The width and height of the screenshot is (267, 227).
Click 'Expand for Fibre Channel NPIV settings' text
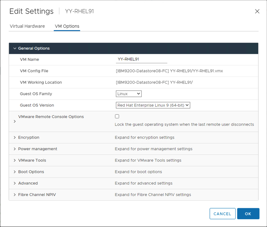pyautogui.click(x=153, y=195)
